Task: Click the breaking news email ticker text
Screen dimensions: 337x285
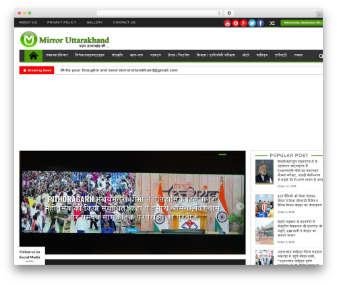Action: pos(119,70)
